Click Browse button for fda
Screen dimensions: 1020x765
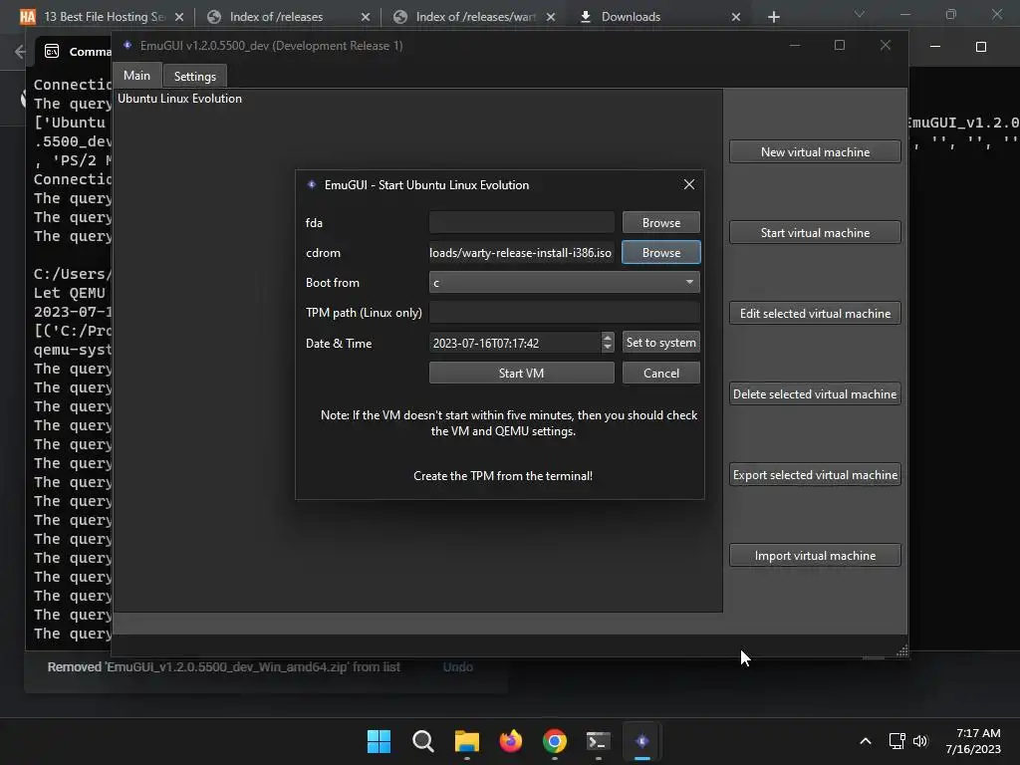(x=661, y=222)
